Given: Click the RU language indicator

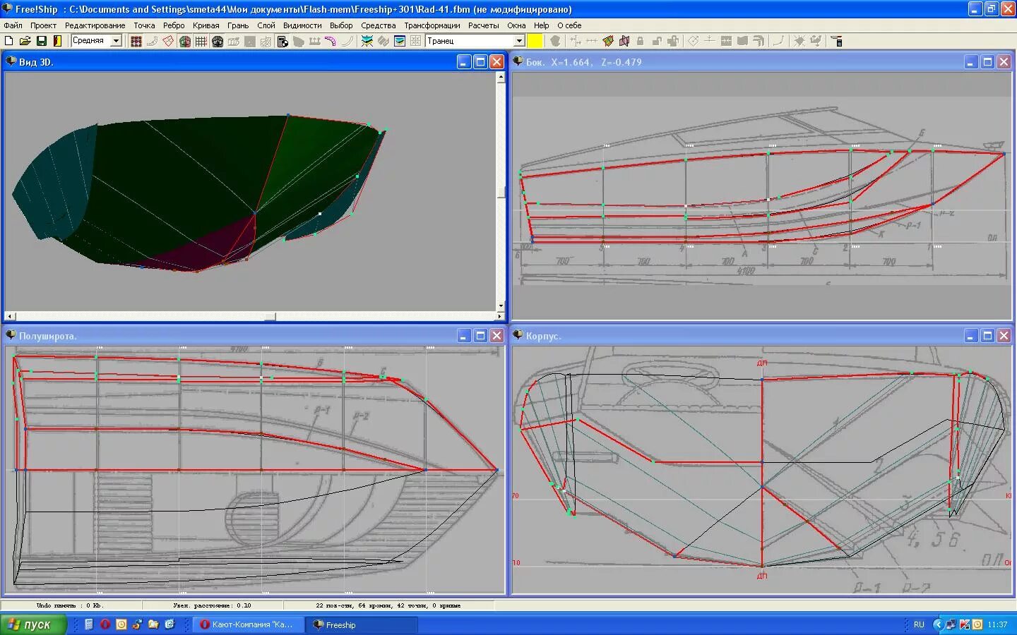Looking at the screenshot, I should tap(919, 624).
